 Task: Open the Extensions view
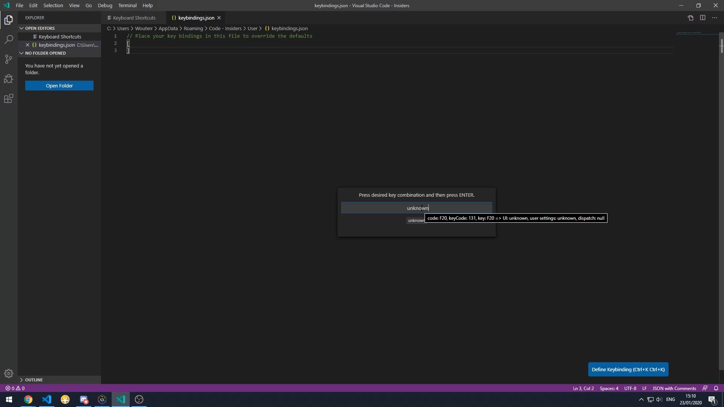8,99
